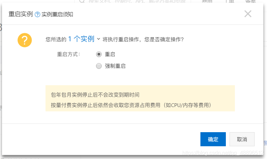Open the 工单 top navigation item
Image resolution: width=267 pixels, height=159 pixels.
230,1
